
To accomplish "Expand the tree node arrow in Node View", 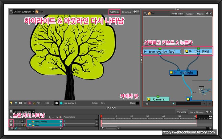I will point(191,51).
